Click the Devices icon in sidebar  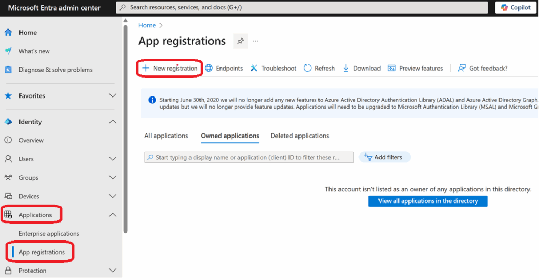[x=8, y=196]
